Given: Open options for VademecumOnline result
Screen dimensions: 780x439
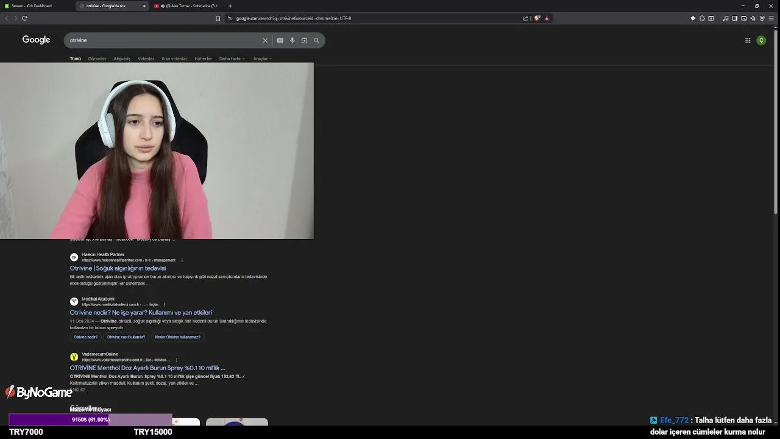Looking at the screenshot, I should (x=176, y=360).
